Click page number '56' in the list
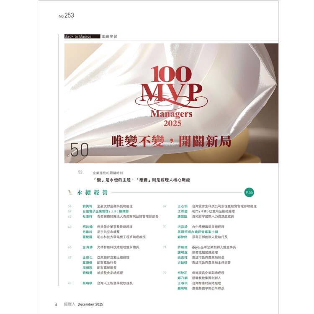The width and height of the screenshot is (314, 314). pyautogui.click(x=69, y=206)
